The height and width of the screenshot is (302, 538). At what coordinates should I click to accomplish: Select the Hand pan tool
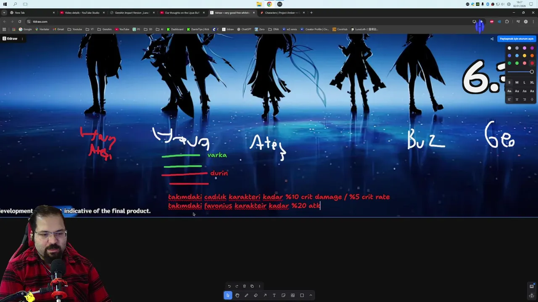click(237, 295)
